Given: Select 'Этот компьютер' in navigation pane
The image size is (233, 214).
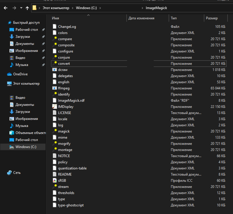Looking at the screenshot, I should click(x=26, y=84).
